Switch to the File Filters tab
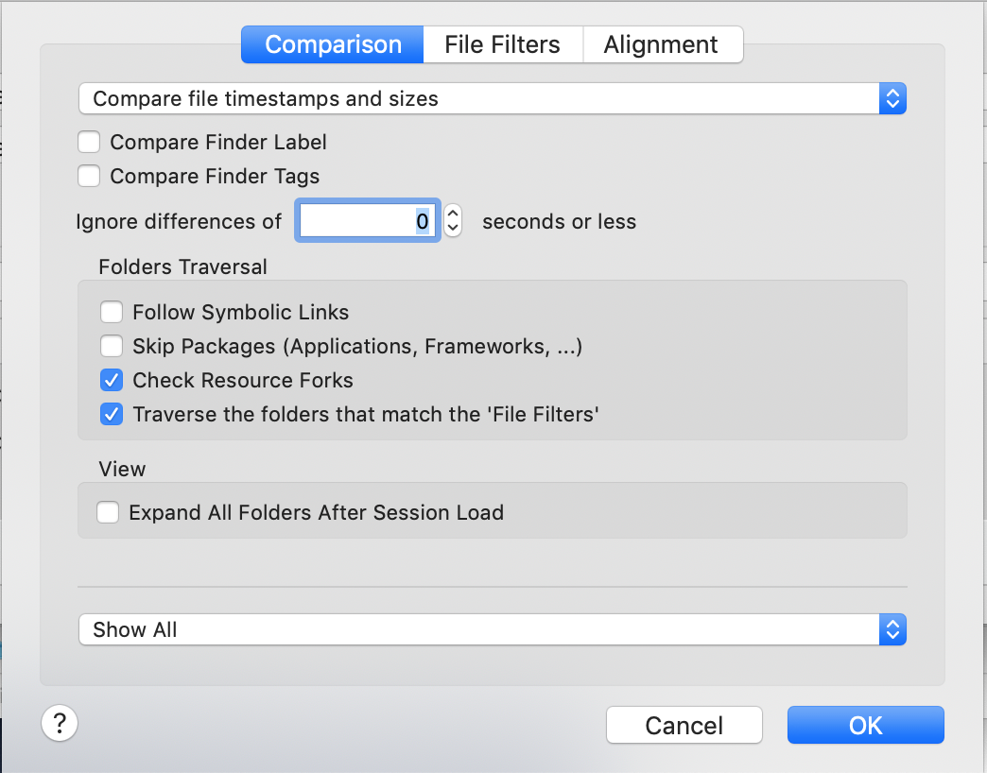The width and height of the screenshot is (987, 773). (502, 44)
